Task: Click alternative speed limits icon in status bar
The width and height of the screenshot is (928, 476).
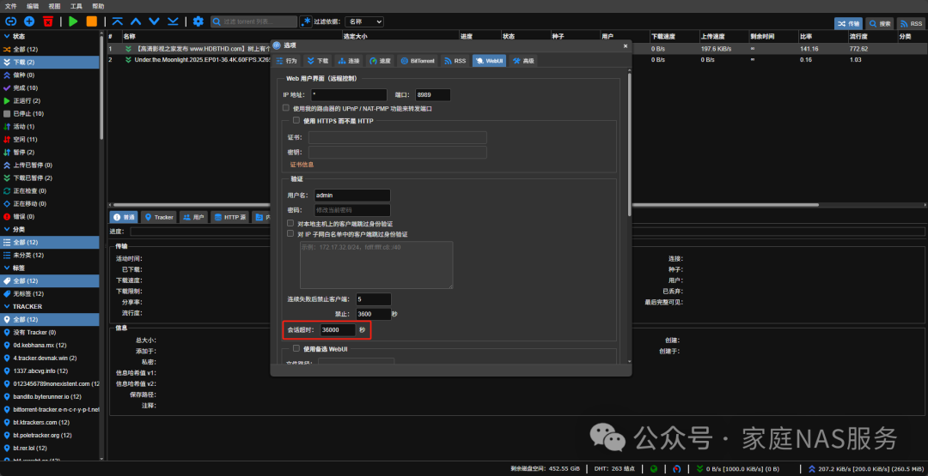Action: (x=676, y=469)
